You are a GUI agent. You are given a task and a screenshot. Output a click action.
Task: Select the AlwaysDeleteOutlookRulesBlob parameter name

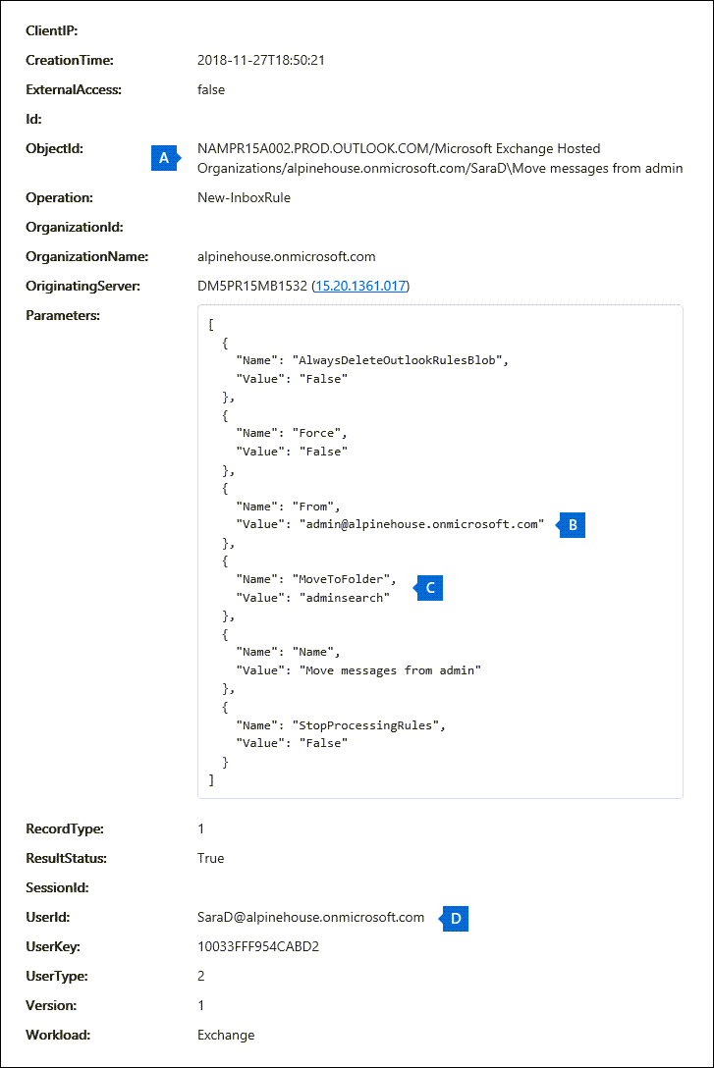click(400, 360)
